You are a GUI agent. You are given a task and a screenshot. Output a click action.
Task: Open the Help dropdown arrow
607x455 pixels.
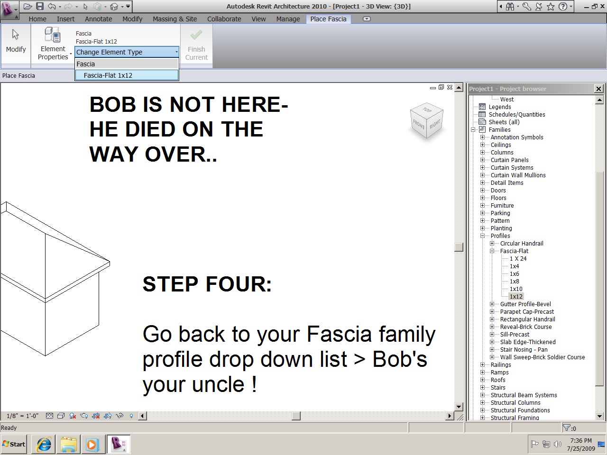[x=570, y=7]
